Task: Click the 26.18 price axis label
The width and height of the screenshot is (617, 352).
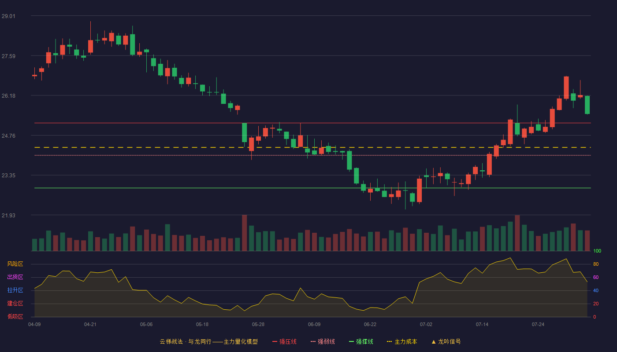Action: [x=8, y=96]
